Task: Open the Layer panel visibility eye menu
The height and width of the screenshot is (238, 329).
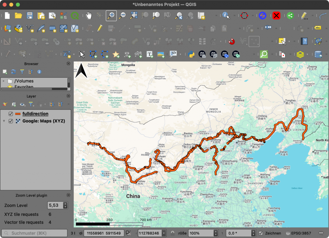Action: click(22, 104)
